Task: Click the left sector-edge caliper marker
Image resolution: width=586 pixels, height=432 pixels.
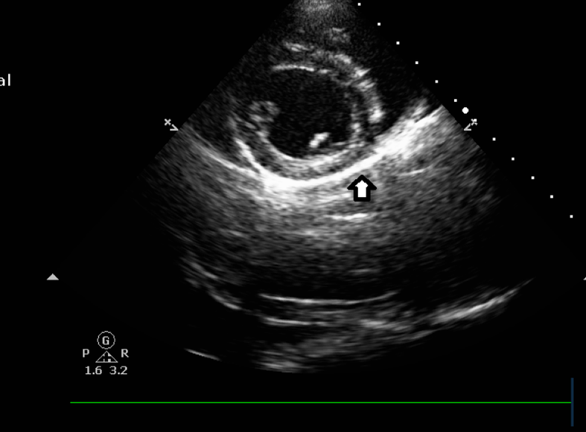Action: [x=171, y=125]
